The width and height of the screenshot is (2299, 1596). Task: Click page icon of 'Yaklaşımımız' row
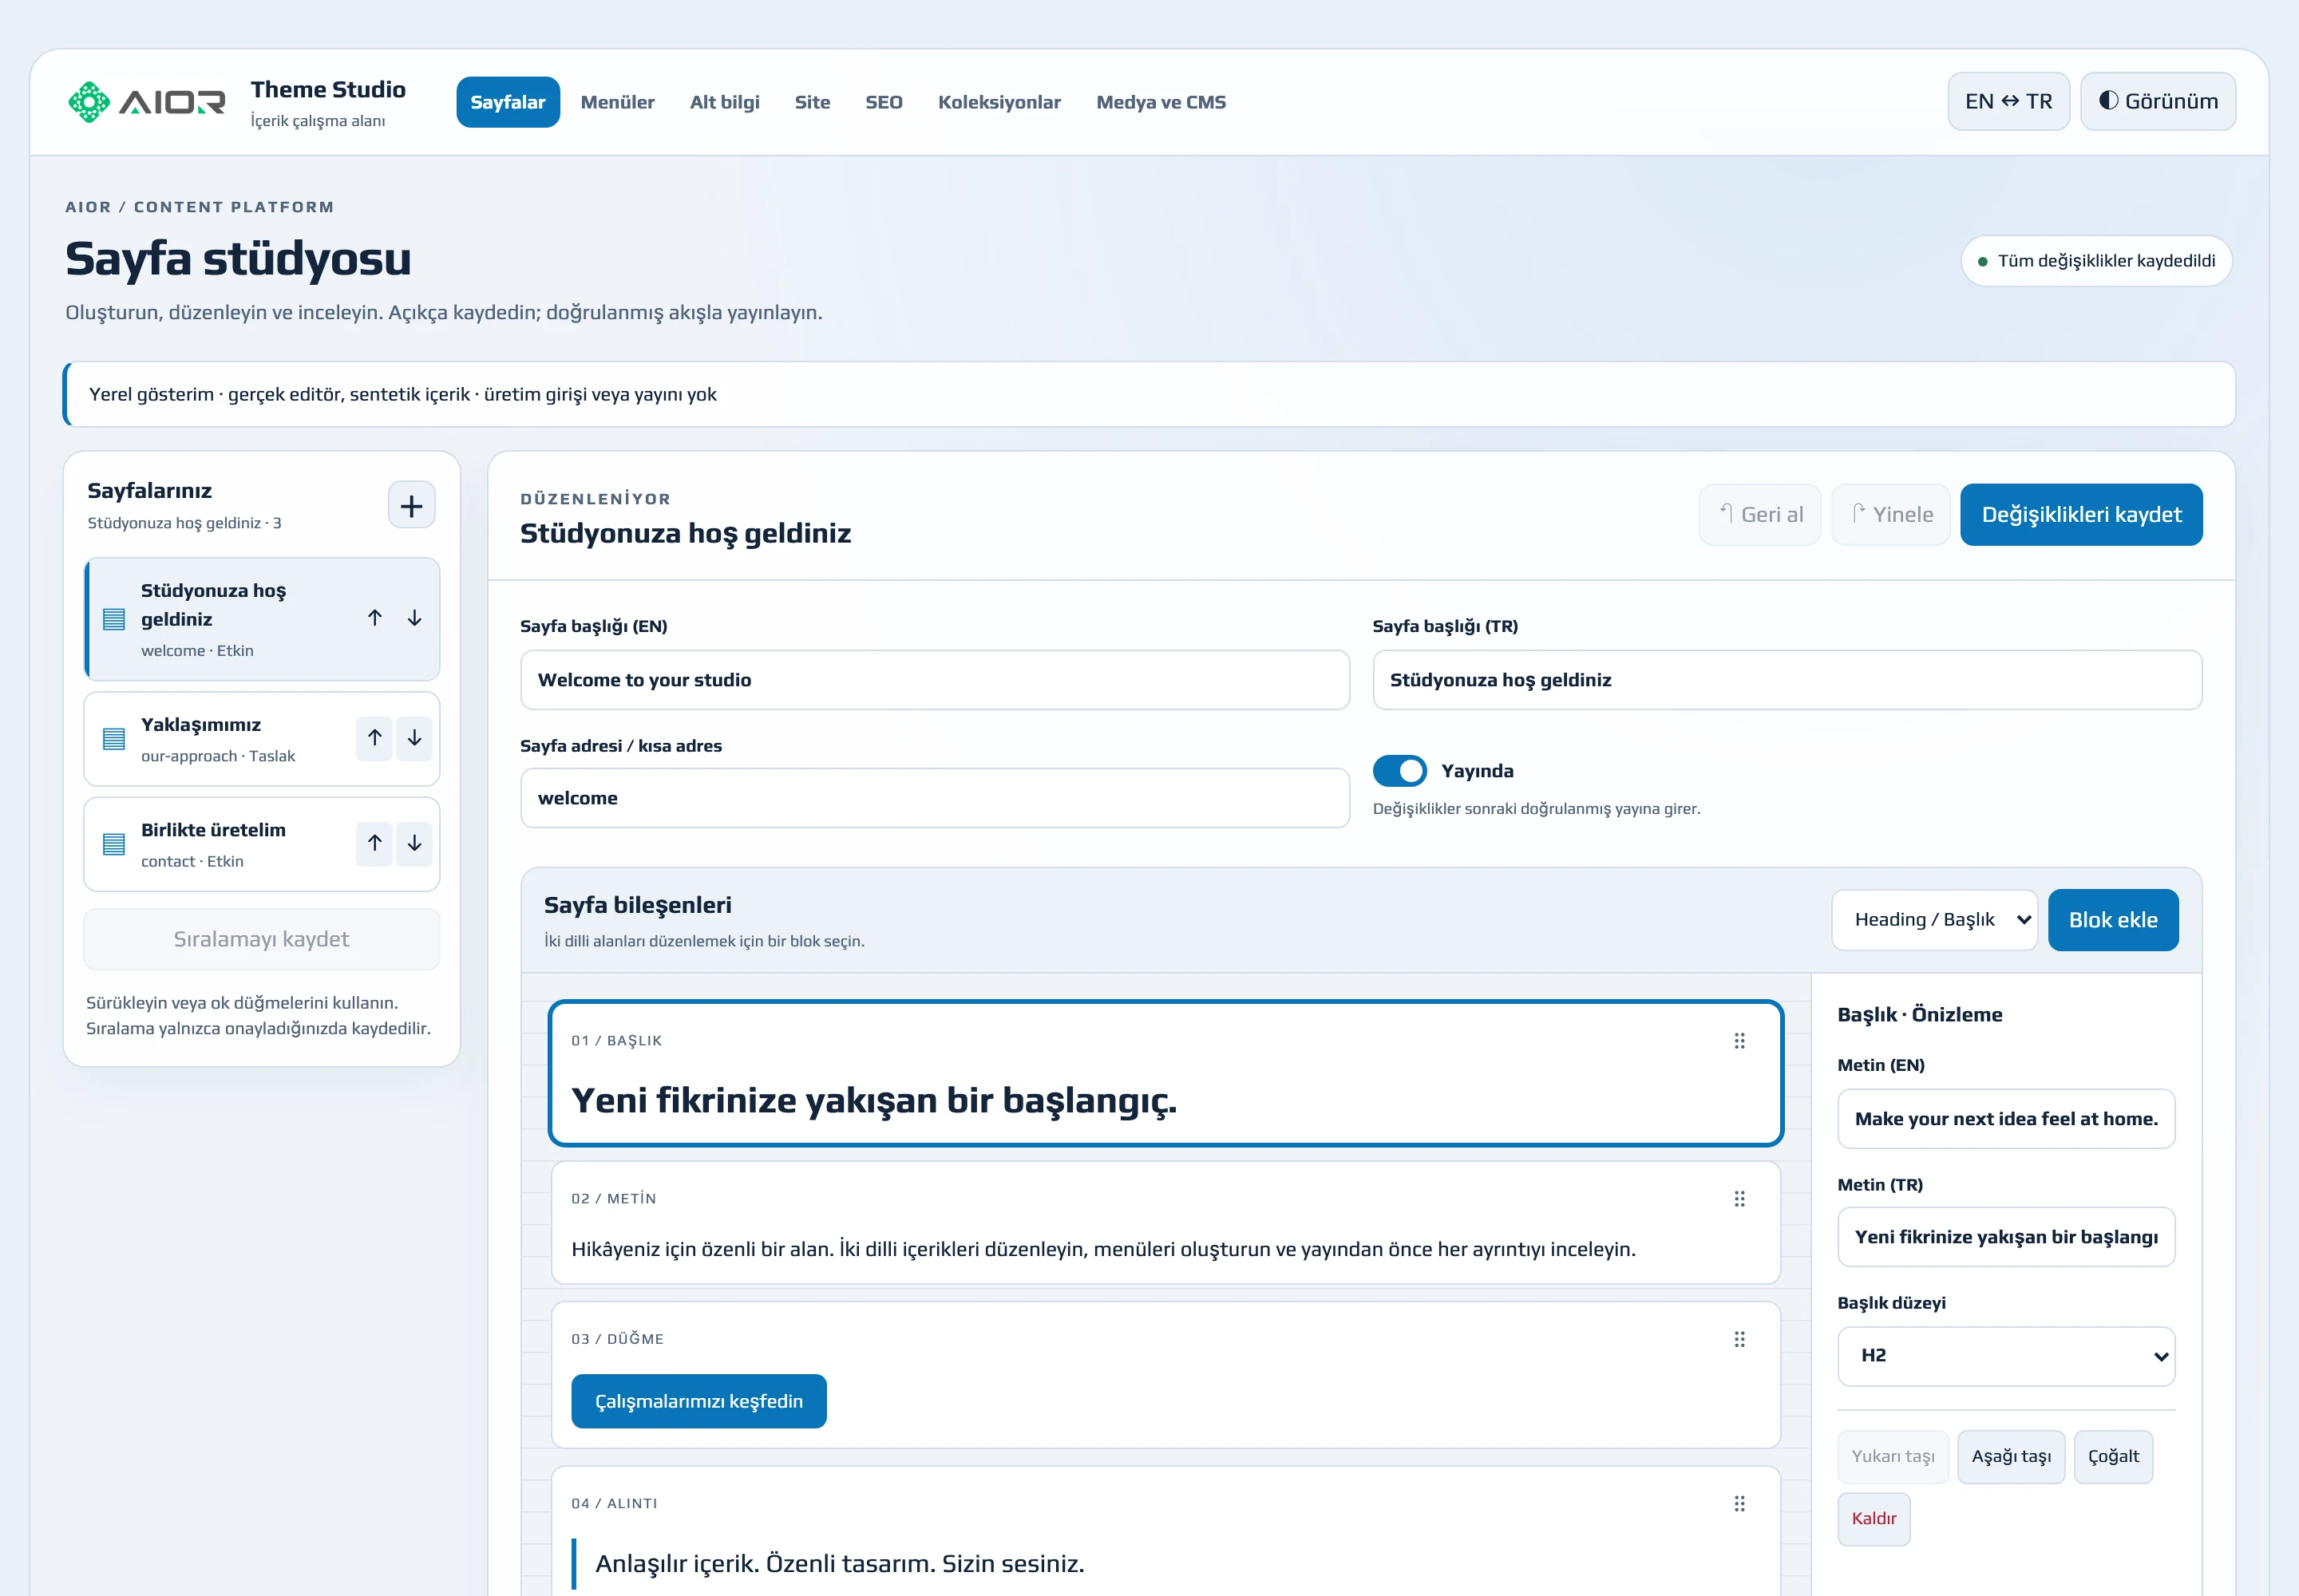pyautogui.click(x=114, y=739)
